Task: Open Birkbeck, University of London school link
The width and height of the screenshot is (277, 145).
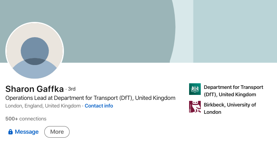Action: click(230, 109)
